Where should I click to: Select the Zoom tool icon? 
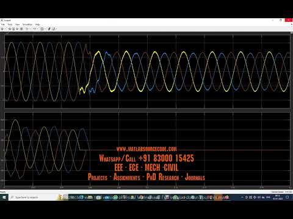click(34, 29)
